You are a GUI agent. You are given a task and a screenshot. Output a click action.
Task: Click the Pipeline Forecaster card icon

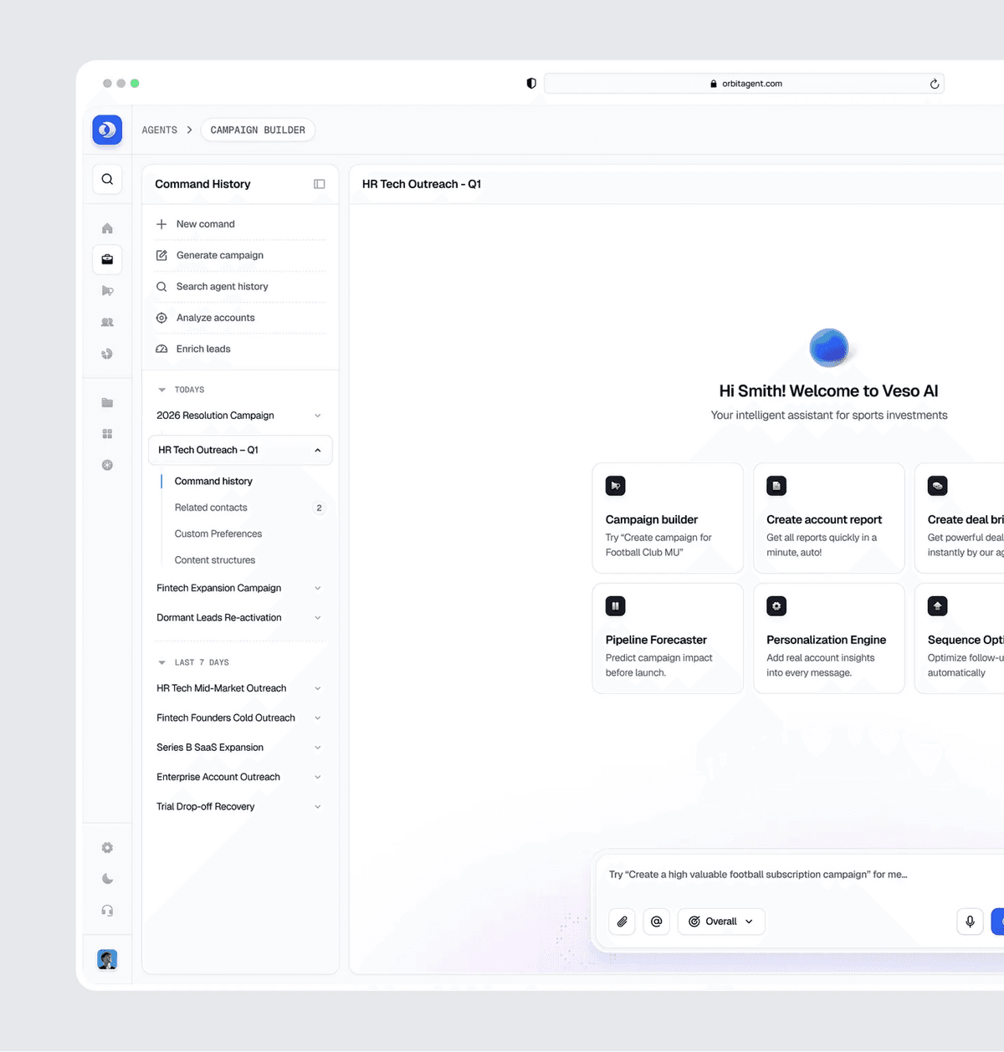[x=616, y=606]
